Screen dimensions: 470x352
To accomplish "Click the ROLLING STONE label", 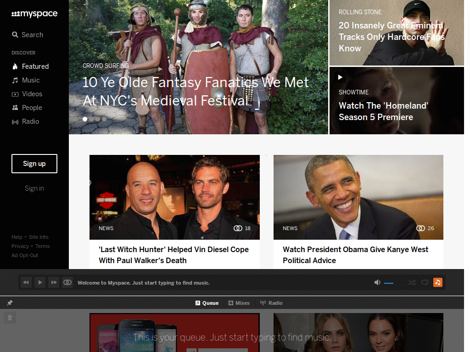I will coord(360,12).
